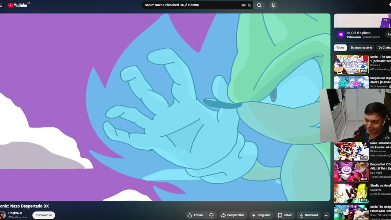The width and height of the screenshot is (391, 220).
Task: Click the main video player frame
Action: pos(165,107)
